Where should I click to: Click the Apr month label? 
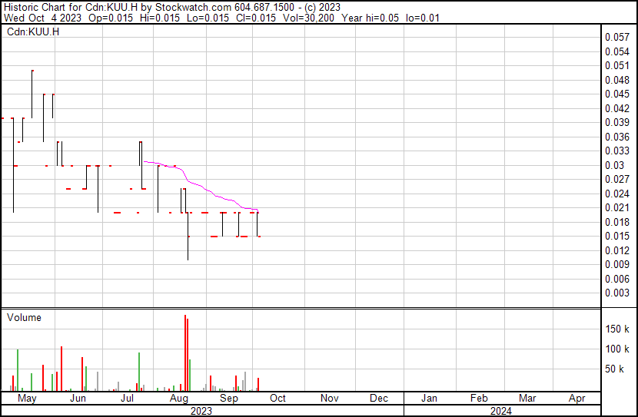click(x=577, y=399)
